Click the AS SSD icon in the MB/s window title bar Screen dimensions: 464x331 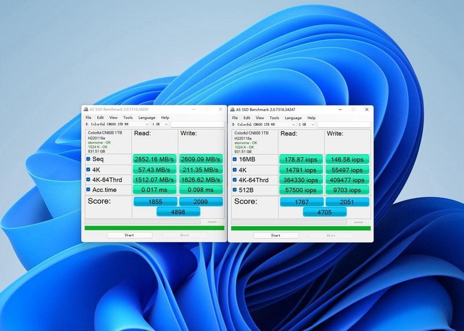(85, 109)
